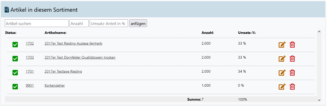Toggle status checkbox for Korkenzieher

point(15,87)
